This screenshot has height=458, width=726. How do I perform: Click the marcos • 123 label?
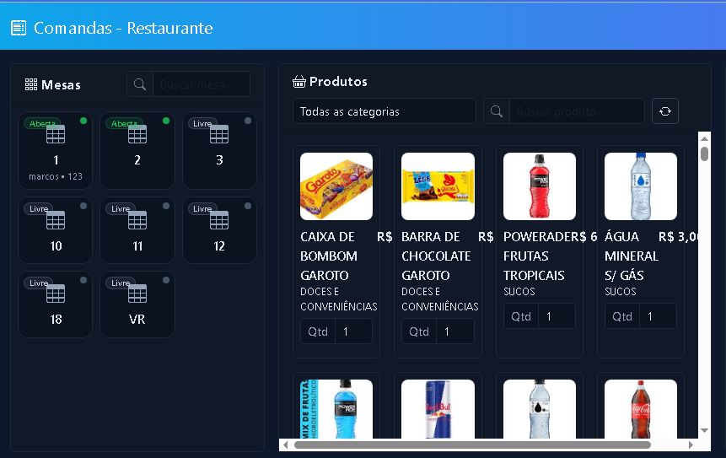56,176
